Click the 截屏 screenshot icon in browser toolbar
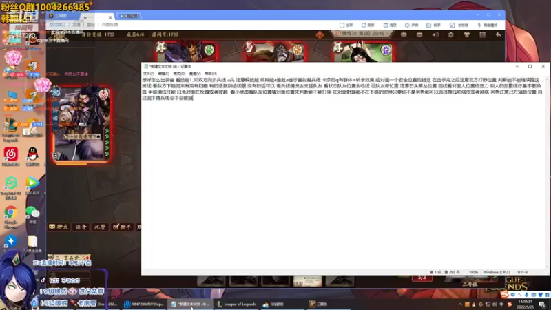The image size is (551, 310). 433,25
